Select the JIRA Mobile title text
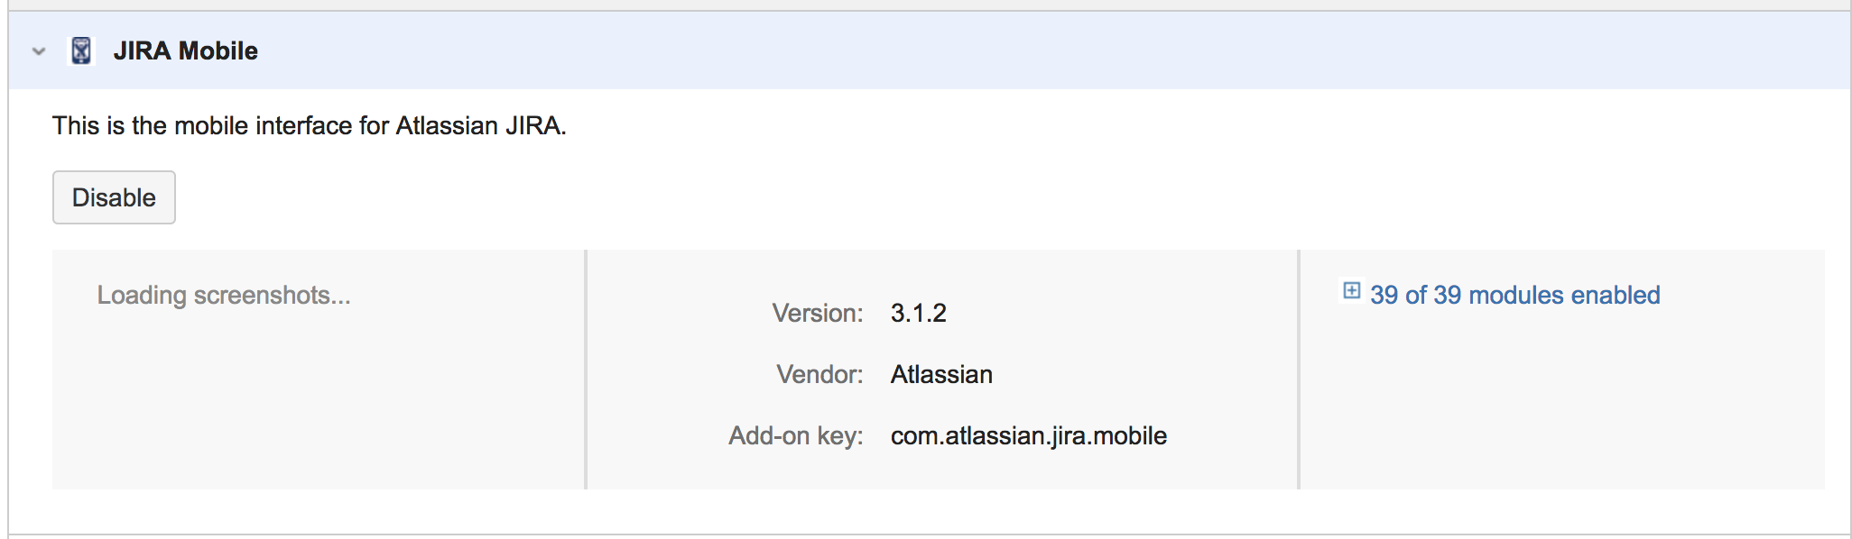This screenshot has width=1852, height=539. 185,51
